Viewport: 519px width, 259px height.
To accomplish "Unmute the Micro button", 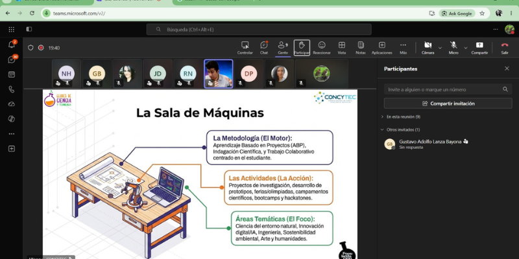I will point(453,48).
